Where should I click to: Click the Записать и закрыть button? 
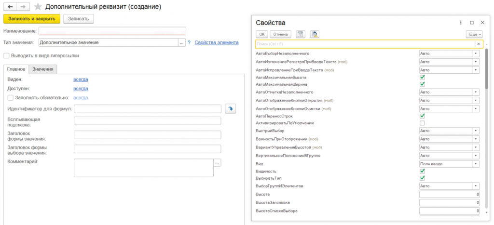[x=32, y=19]
